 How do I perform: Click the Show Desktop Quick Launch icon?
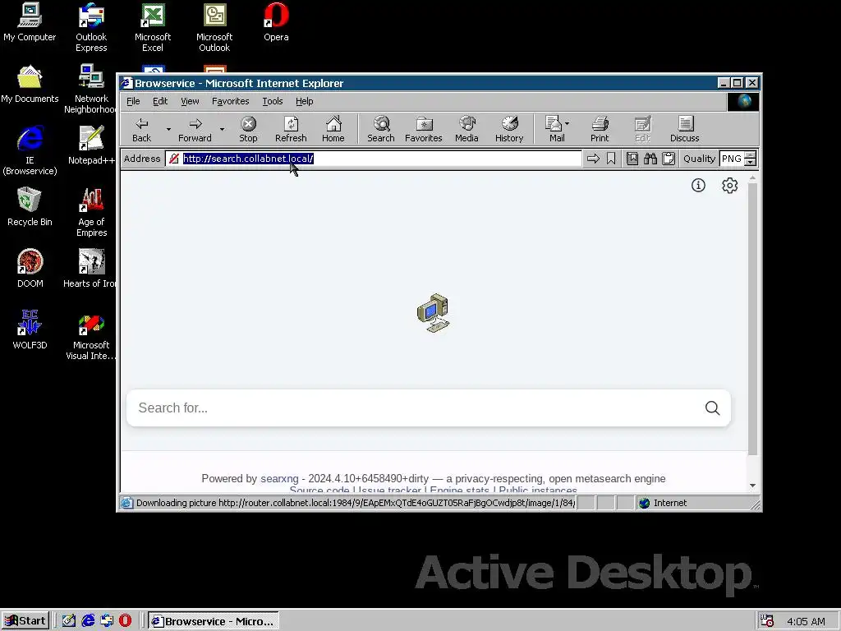pyautogui.click(x=69, y=621)
